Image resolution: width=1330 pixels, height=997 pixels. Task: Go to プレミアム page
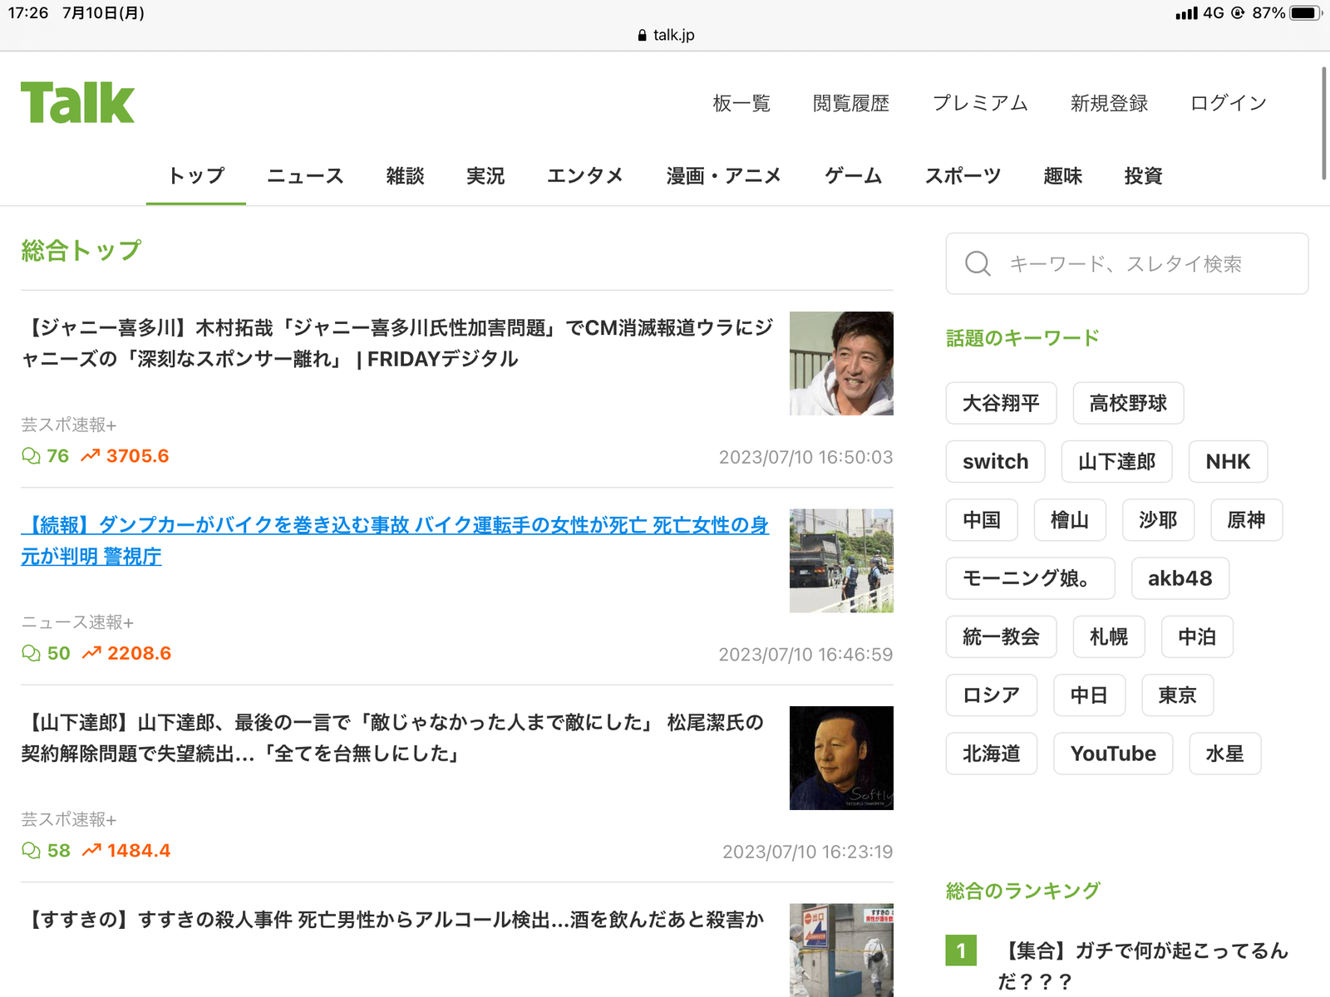(x=980, y=103)
